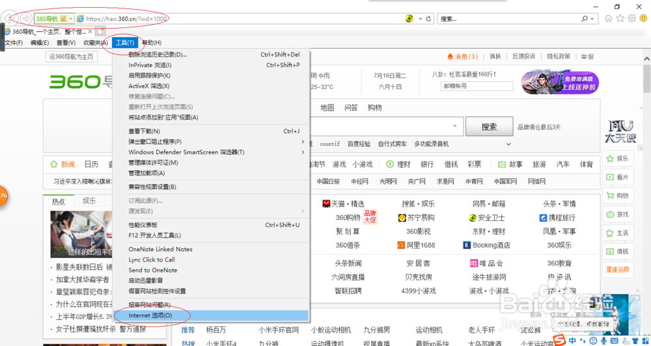Select 删除浏览历史记录(D) menu entry
This screenshot has height=346, width=651.
(211, 55)
